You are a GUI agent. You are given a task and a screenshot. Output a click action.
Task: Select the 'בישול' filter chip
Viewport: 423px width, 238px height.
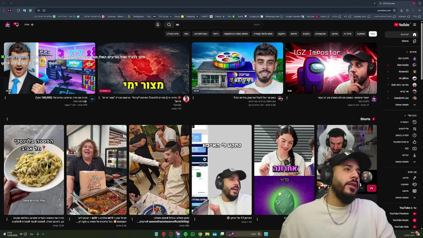216,34
